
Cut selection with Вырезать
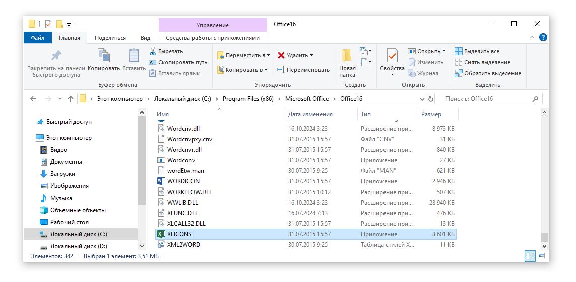click(166, 52)
